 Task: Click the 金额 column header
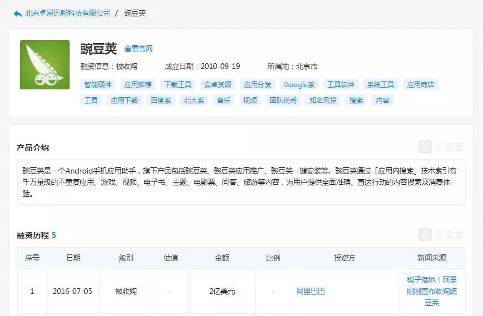222,258
